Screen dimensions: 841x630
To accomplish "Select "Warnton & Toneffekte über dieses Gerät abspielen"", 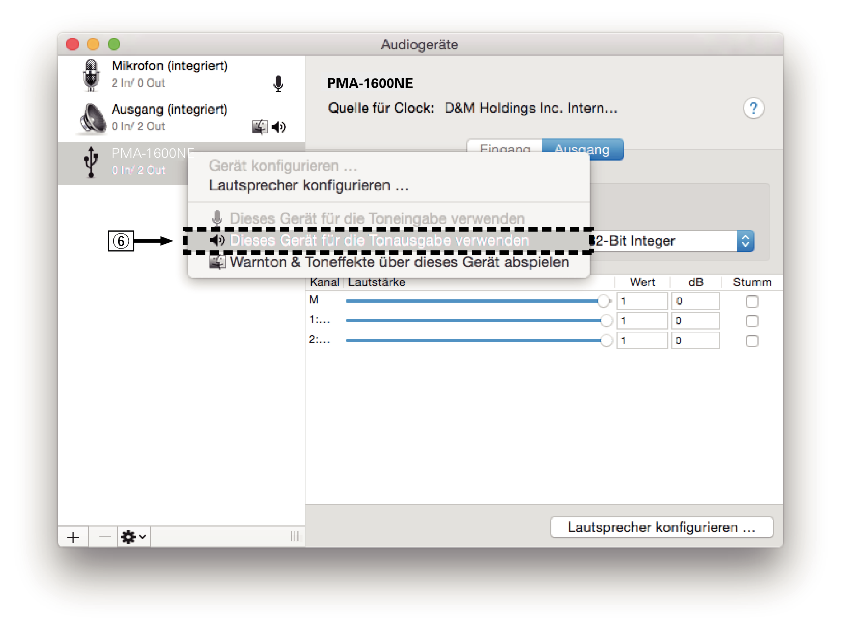I will pyautogui.click(x=399, y=263).
